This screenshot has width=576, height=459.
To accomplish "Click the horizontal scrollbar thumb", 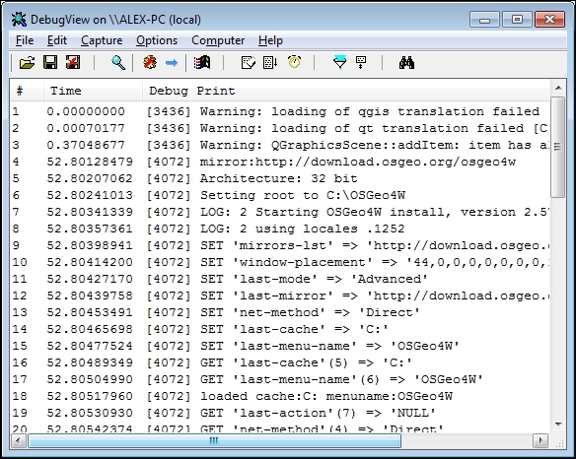I will (x=214, y=440).
